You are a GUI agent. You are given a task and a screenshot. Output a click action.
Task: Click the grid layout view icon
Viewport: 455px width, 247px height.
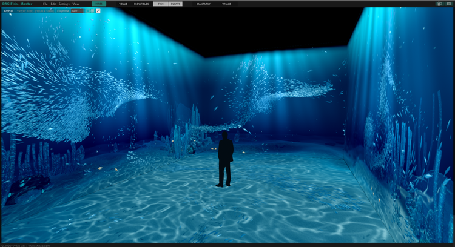(93, 11)
